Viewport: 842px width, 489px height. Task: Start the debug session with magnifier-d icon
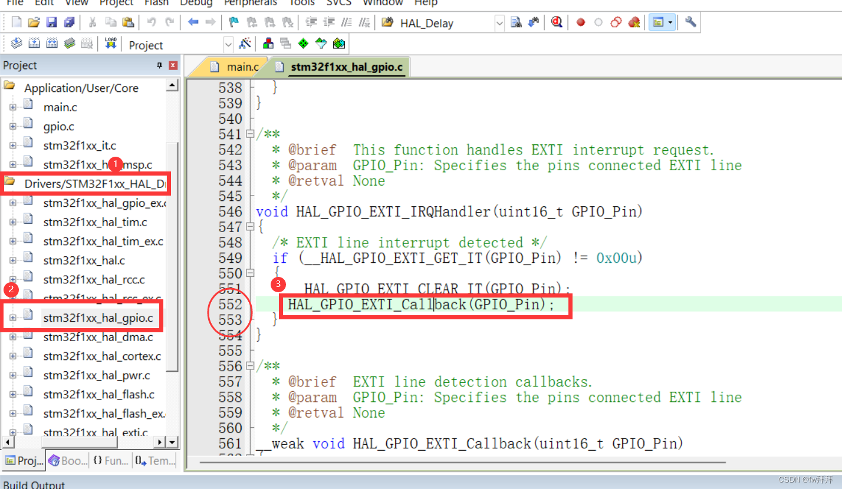[557, 22]
